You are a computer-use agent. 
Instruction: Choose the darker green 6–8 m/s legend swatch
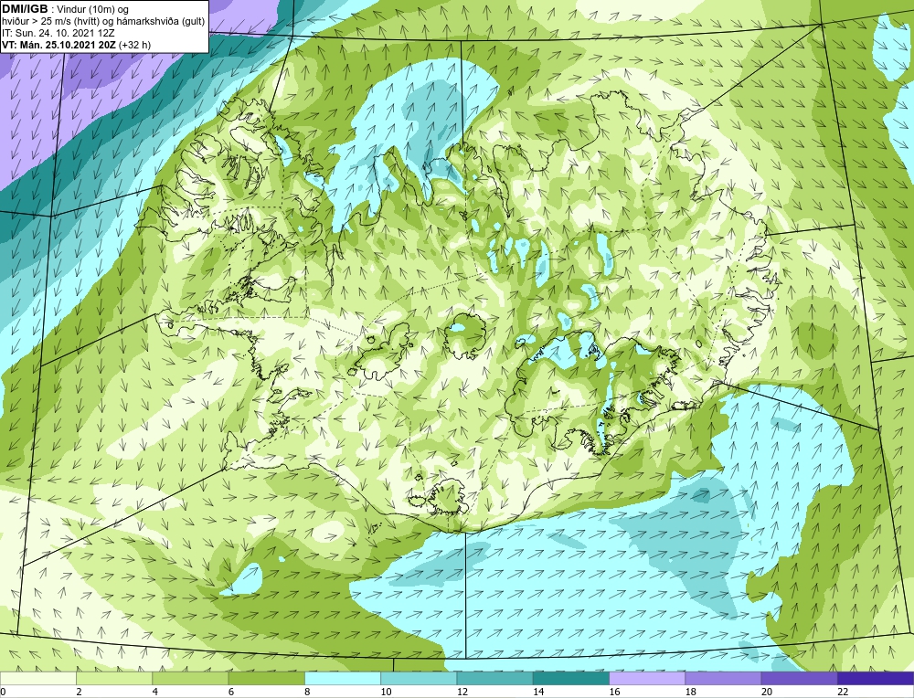tap(266, 679)
